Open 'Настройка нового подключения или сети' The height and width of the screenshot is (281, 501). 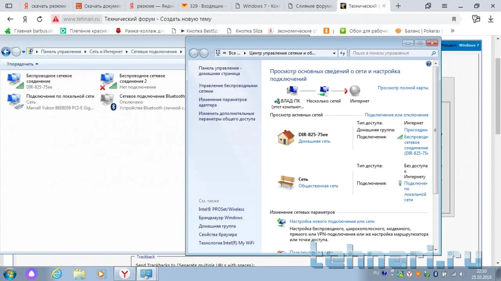[332, 221]
